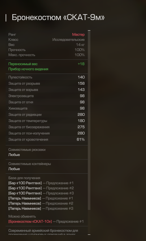The height and width of the screenshot is (241, 146).
Task: Click the item description text at bottom
Action: click(43, 232)
